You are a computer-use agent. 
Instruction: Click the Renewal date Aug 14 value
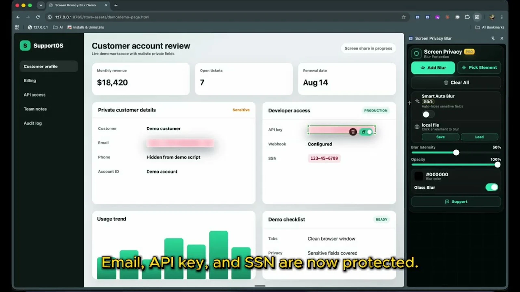coord(315,83)
